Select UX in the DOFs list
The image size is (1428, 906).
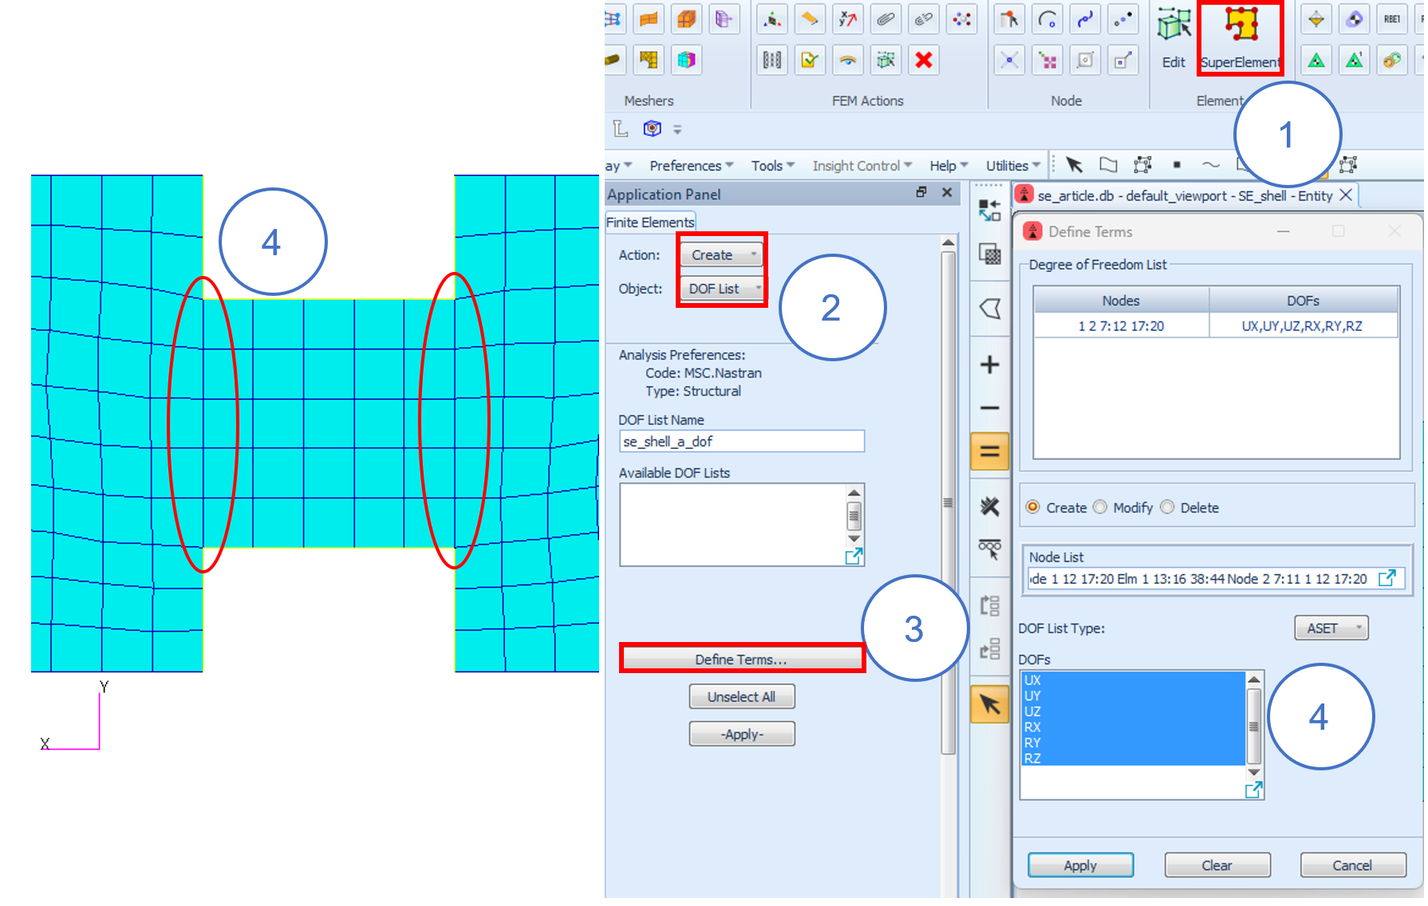pos(1133,680)
